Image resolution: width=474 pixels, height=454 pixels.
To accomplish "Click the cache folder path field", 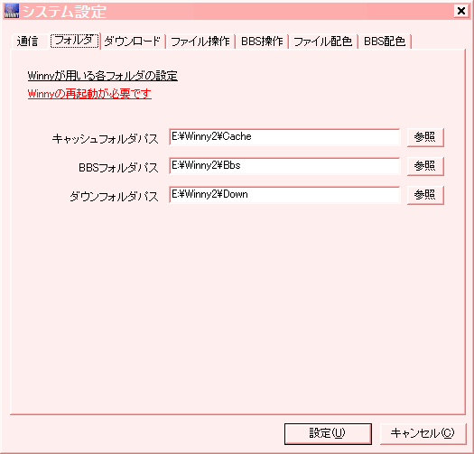I will coord(284,137).
